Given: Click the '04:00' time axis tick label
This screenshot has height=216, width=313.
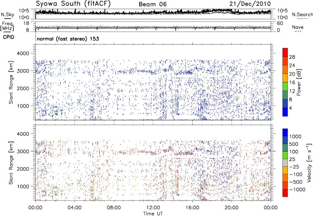Looking at the screenshot, I should click(74, 208).
